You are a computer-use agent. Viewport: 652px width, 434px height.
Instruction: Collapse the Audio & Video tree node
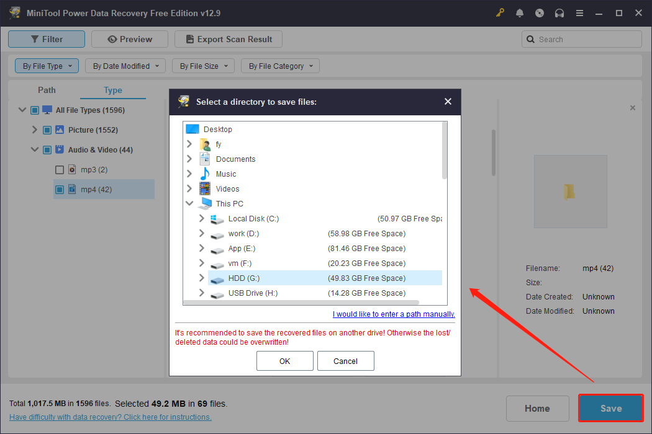(35, 149)
